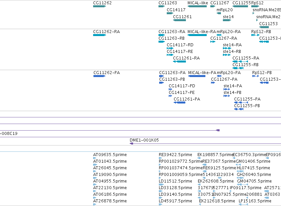Open transcript CG11261-RA label
The image size is (281, 206).
pyautogui.click(x=186, y=58)
